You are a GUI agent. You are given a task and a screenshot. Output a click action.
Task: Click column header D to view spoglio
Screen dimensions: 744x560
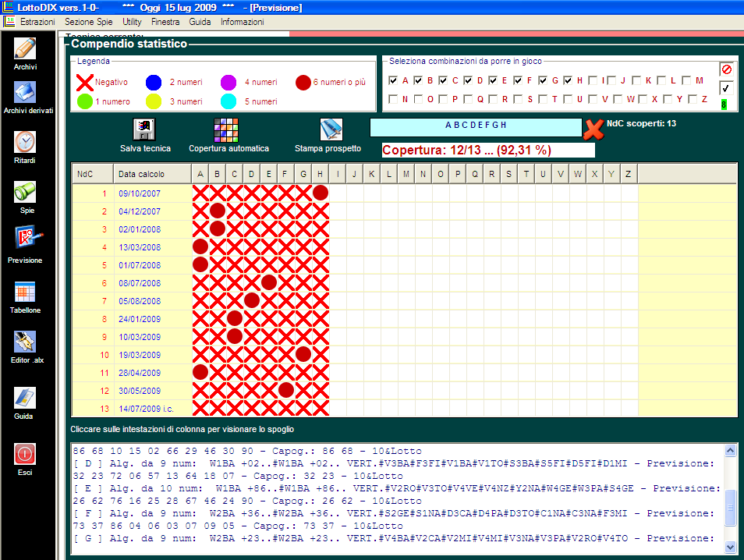point(251,173)
